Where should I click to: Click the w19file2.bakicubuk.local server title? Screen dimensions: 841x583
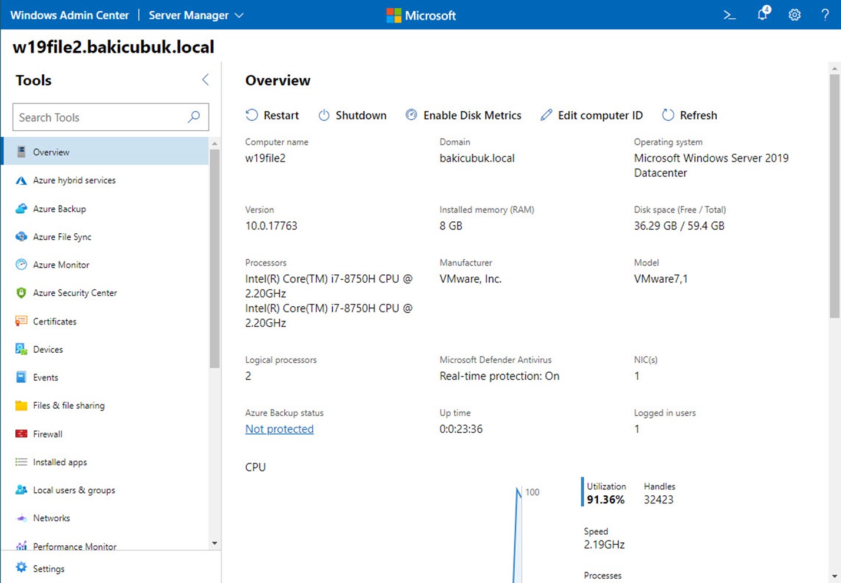click(x=114, y=47)
